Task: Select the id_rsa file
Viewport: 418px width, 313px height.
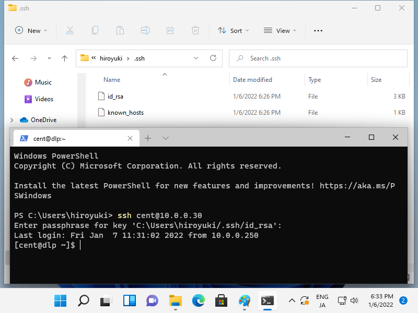Action: click(115, 97)
